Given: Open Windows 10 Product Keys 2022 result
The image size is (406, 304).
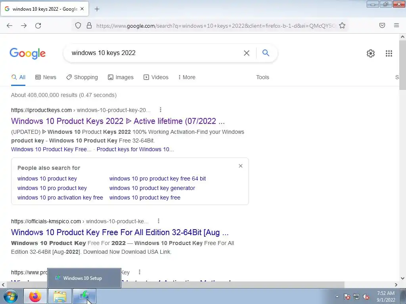Looking at the screenshot, I should pyautogui.click(x=118, y=121).
